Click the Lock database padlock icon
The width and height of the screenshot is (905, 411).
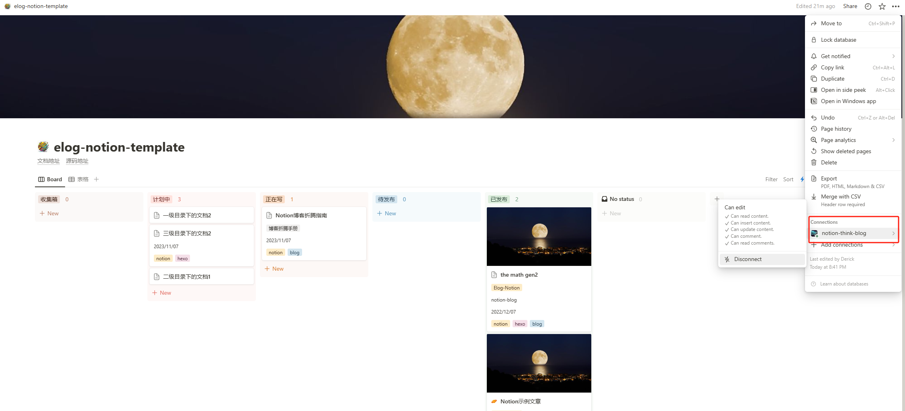pyautogui.click(x=814, y=40)
